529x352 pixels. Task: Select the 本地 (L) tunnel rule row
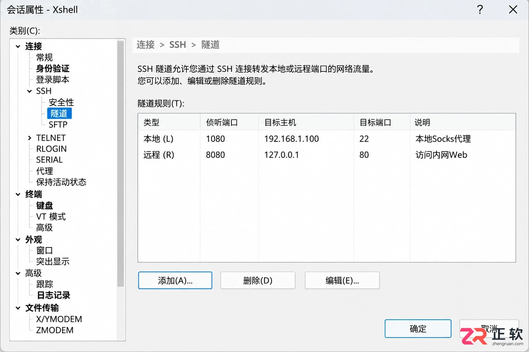point(327,139)
